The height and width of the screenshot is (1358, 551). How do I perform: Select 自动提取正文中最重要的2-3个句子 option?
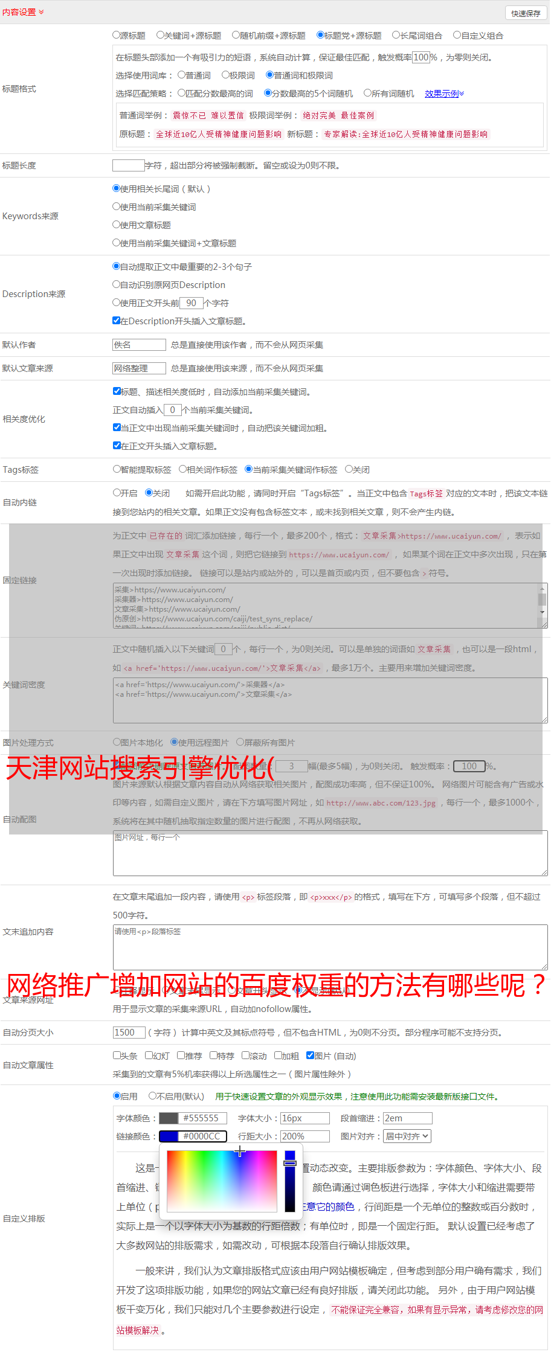[x=117, y=266]
